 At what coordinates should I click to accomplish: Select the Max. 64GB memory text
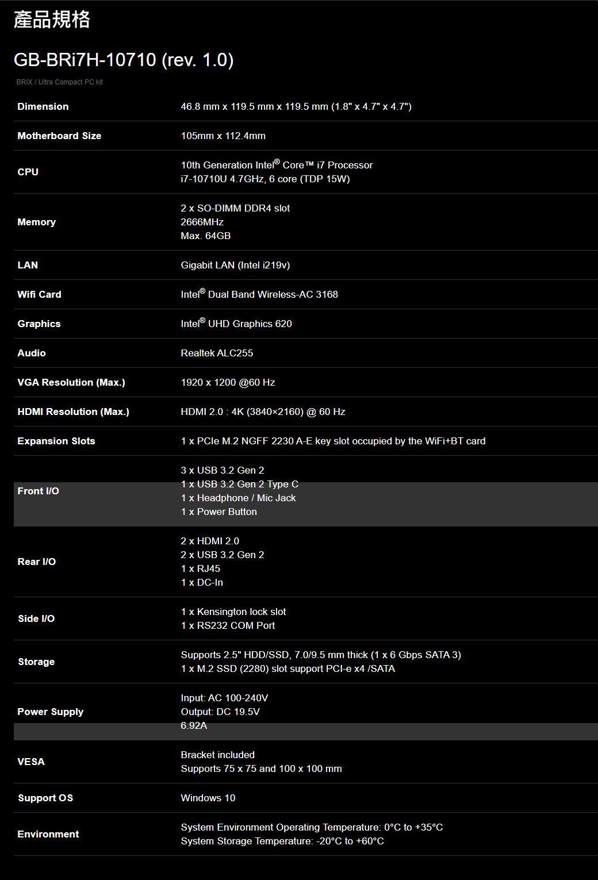(206, 236)
